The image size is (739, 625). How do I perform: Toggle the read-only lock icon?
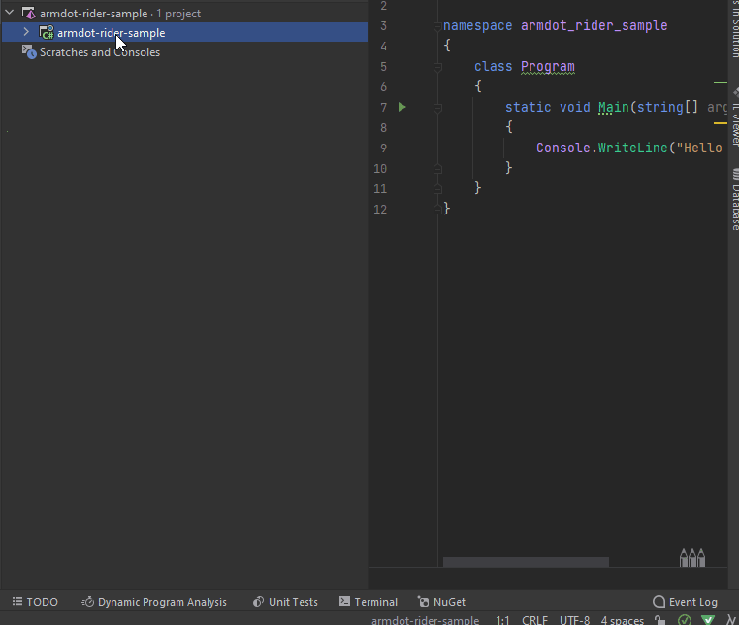659,620
